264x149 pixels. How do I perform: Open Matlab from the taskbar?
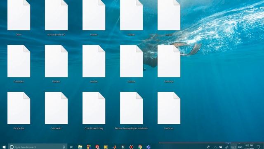click(x=114, y=147)
